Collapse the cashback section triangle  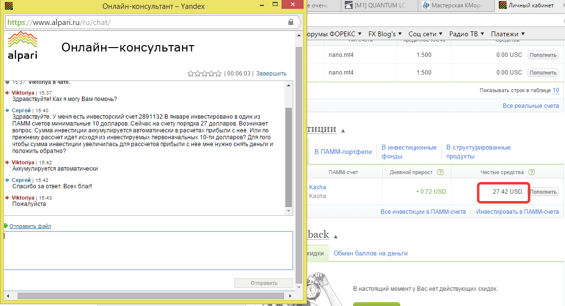point(335,237)
